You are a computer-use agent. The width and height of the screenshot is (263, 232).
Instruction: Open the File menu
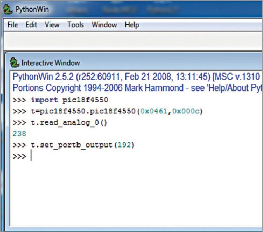12,25
